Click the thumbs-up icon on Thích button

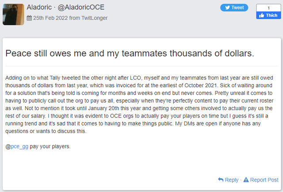pyautogui.click(x=262, y=15)
